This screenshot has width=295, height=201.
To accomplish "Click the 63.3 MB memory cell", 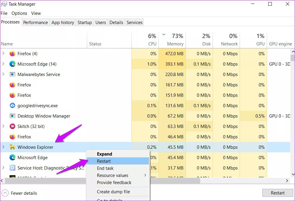I will point(172,126).
